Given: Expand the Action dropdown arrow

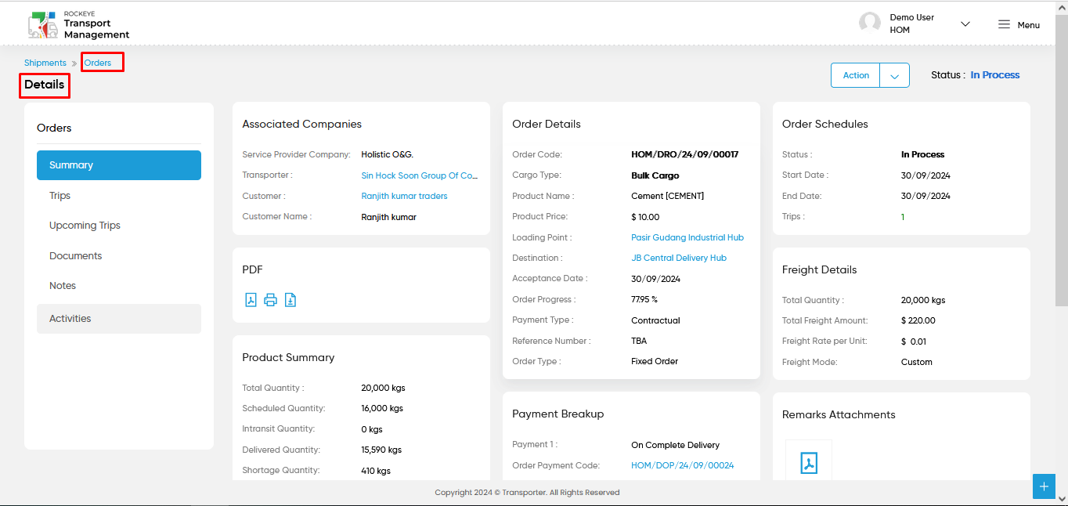Looking at the screenshot, I should tap(895, 75).
